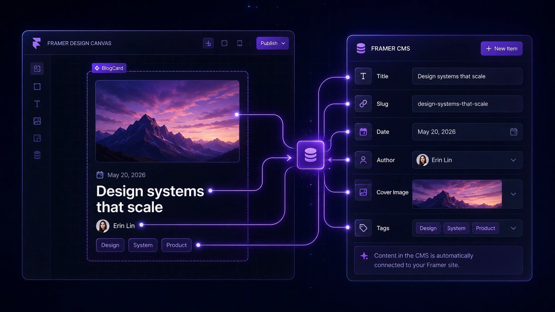Click the Slug link icon
The height and width of the screenshot is (312, 555).
click(x=363, y=104)
